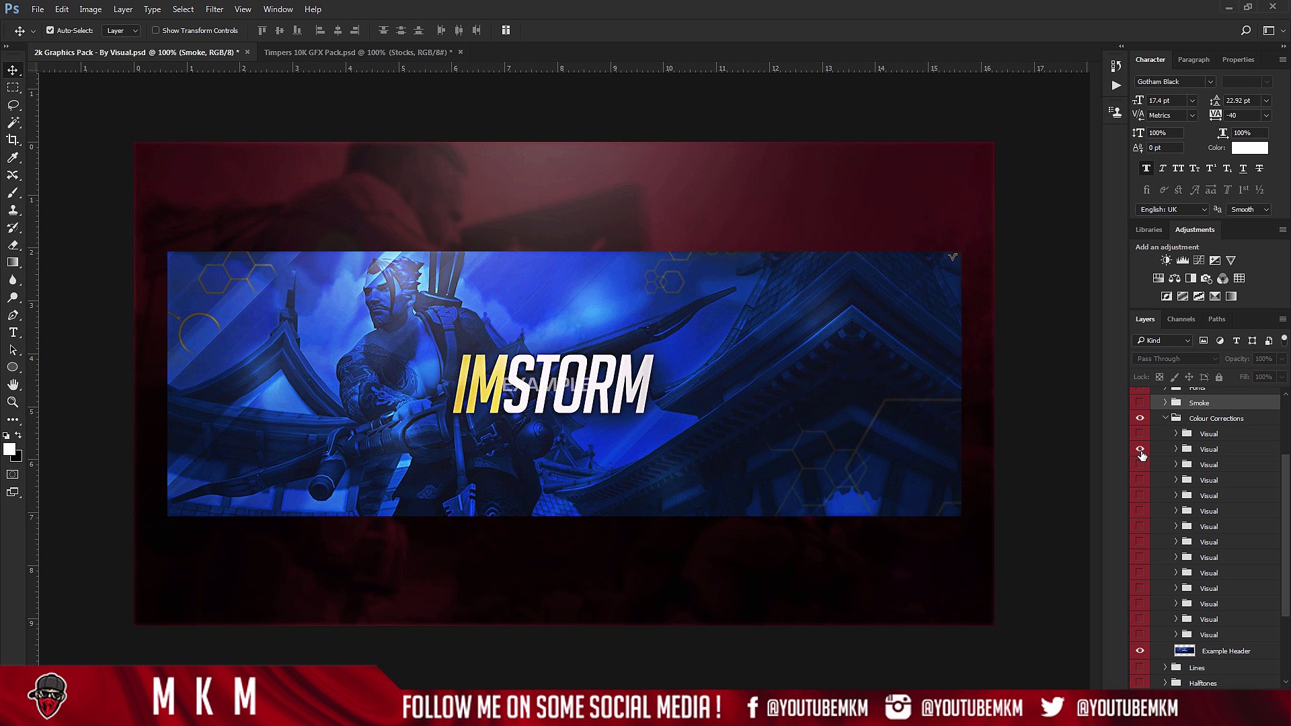Select the Horizontal Type tool

point(13,332)
